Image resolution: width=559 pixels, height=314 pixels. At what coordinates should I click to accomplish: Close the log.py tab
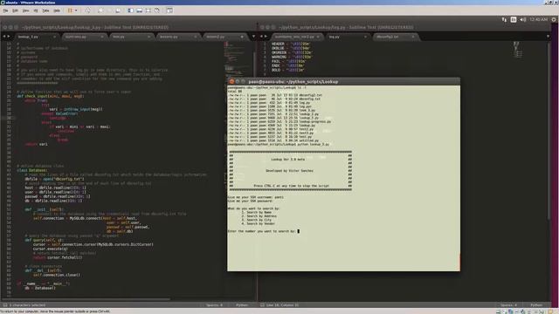[x=366, y=37]
